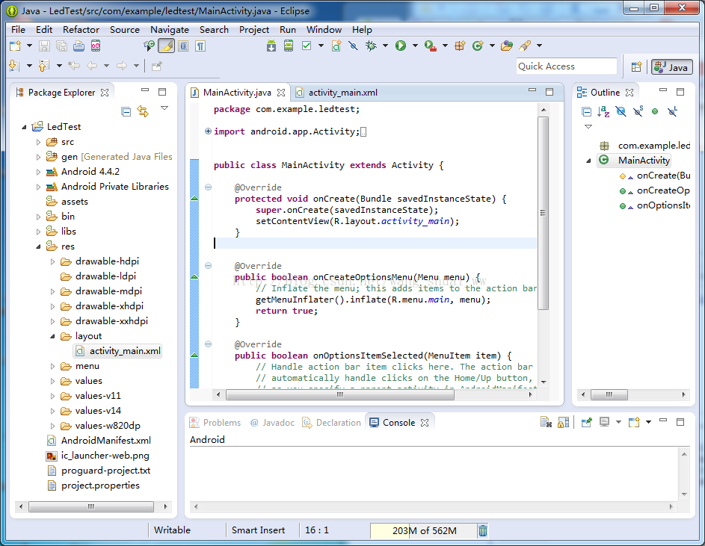Expand the values-v11 folder
This screenshot has width=705, height=546.
(52, 396)
